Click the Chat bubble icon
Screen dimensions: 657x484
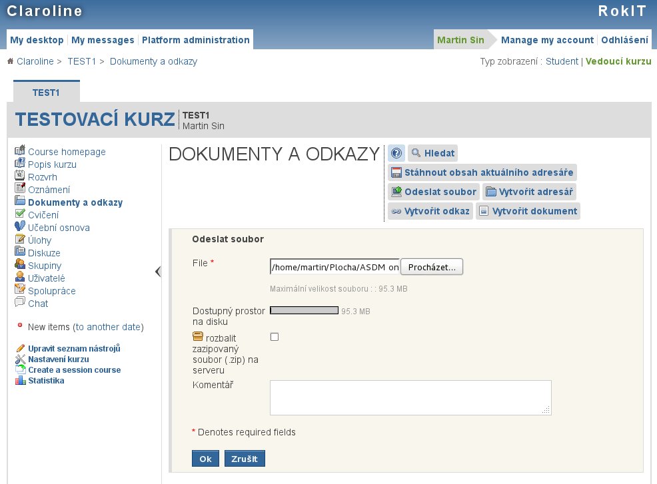coord(20,302)
